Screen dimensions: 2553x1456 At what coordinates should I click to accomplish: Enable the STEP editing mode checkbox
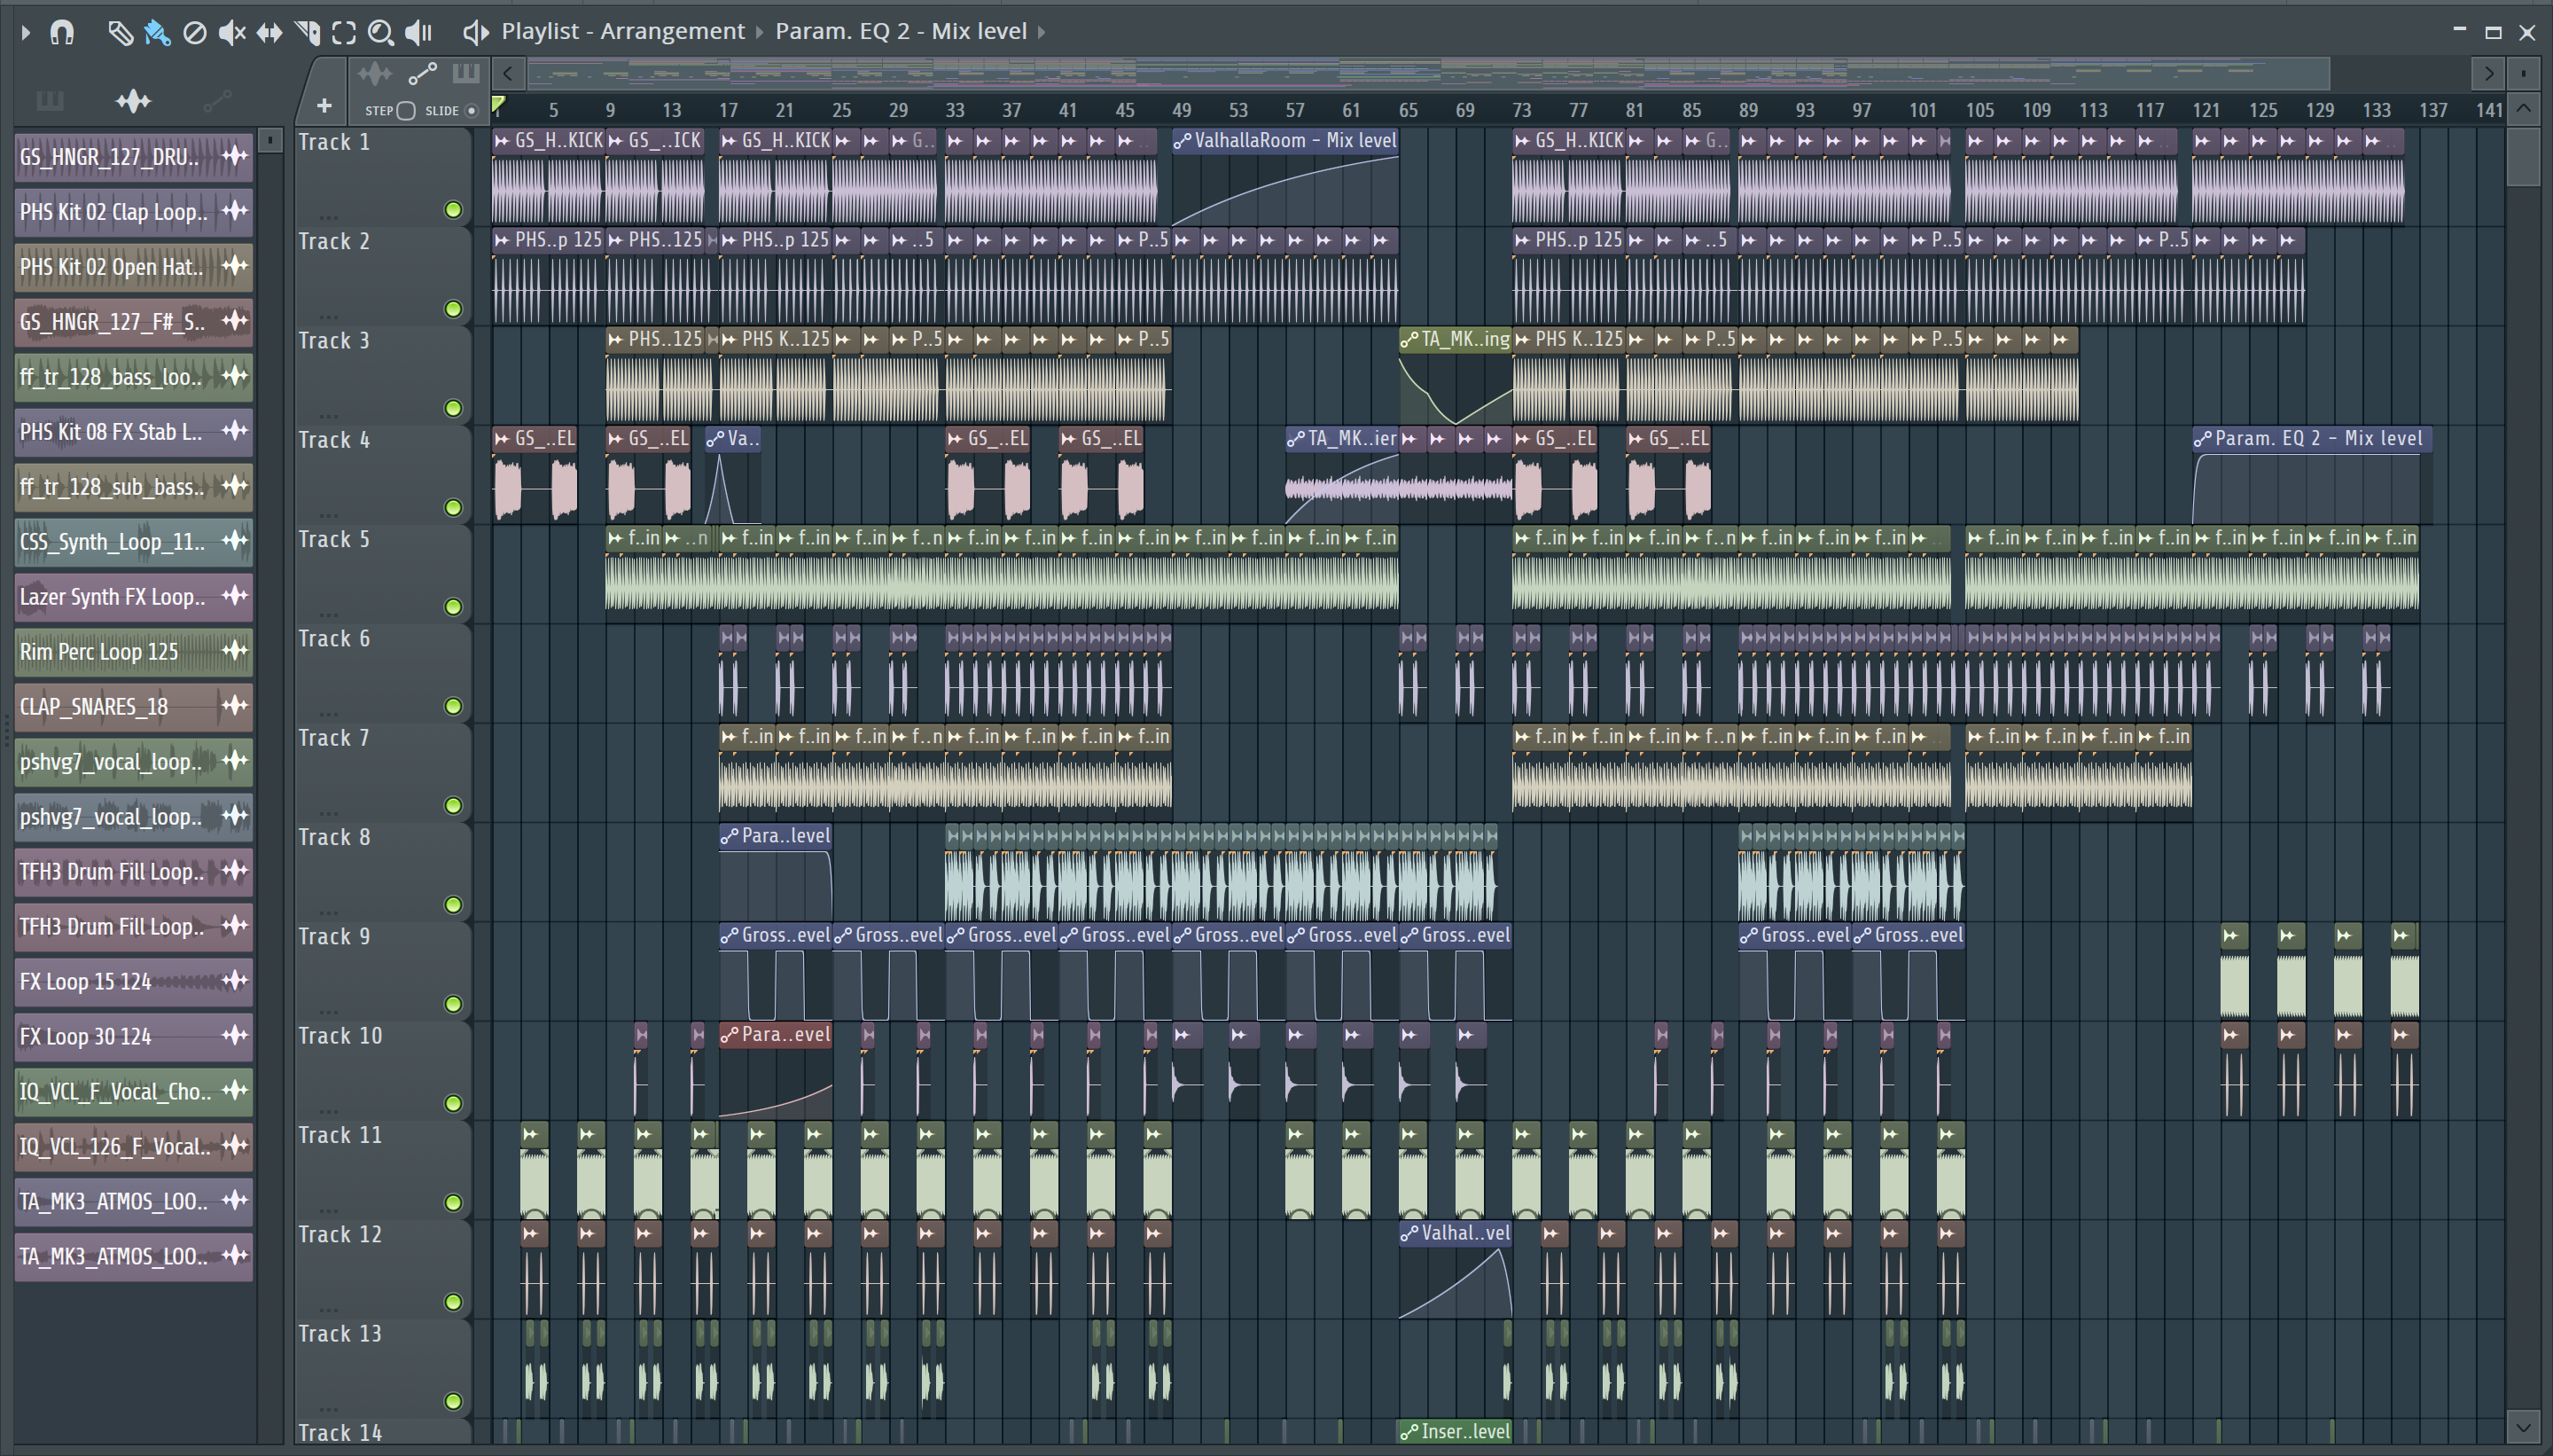[405, 111]
